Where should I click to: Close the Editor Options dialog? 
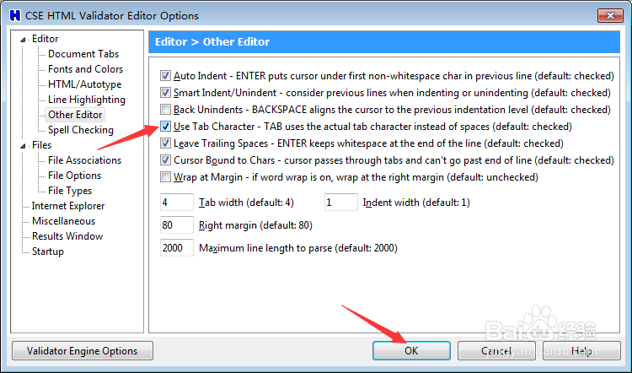(x=610, y=16)
